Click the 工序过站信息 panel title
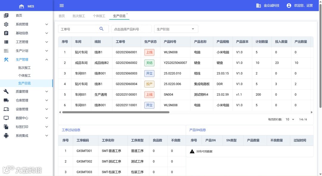The height and width of the screenshot is (176, 322). click(x=71, y=130)
